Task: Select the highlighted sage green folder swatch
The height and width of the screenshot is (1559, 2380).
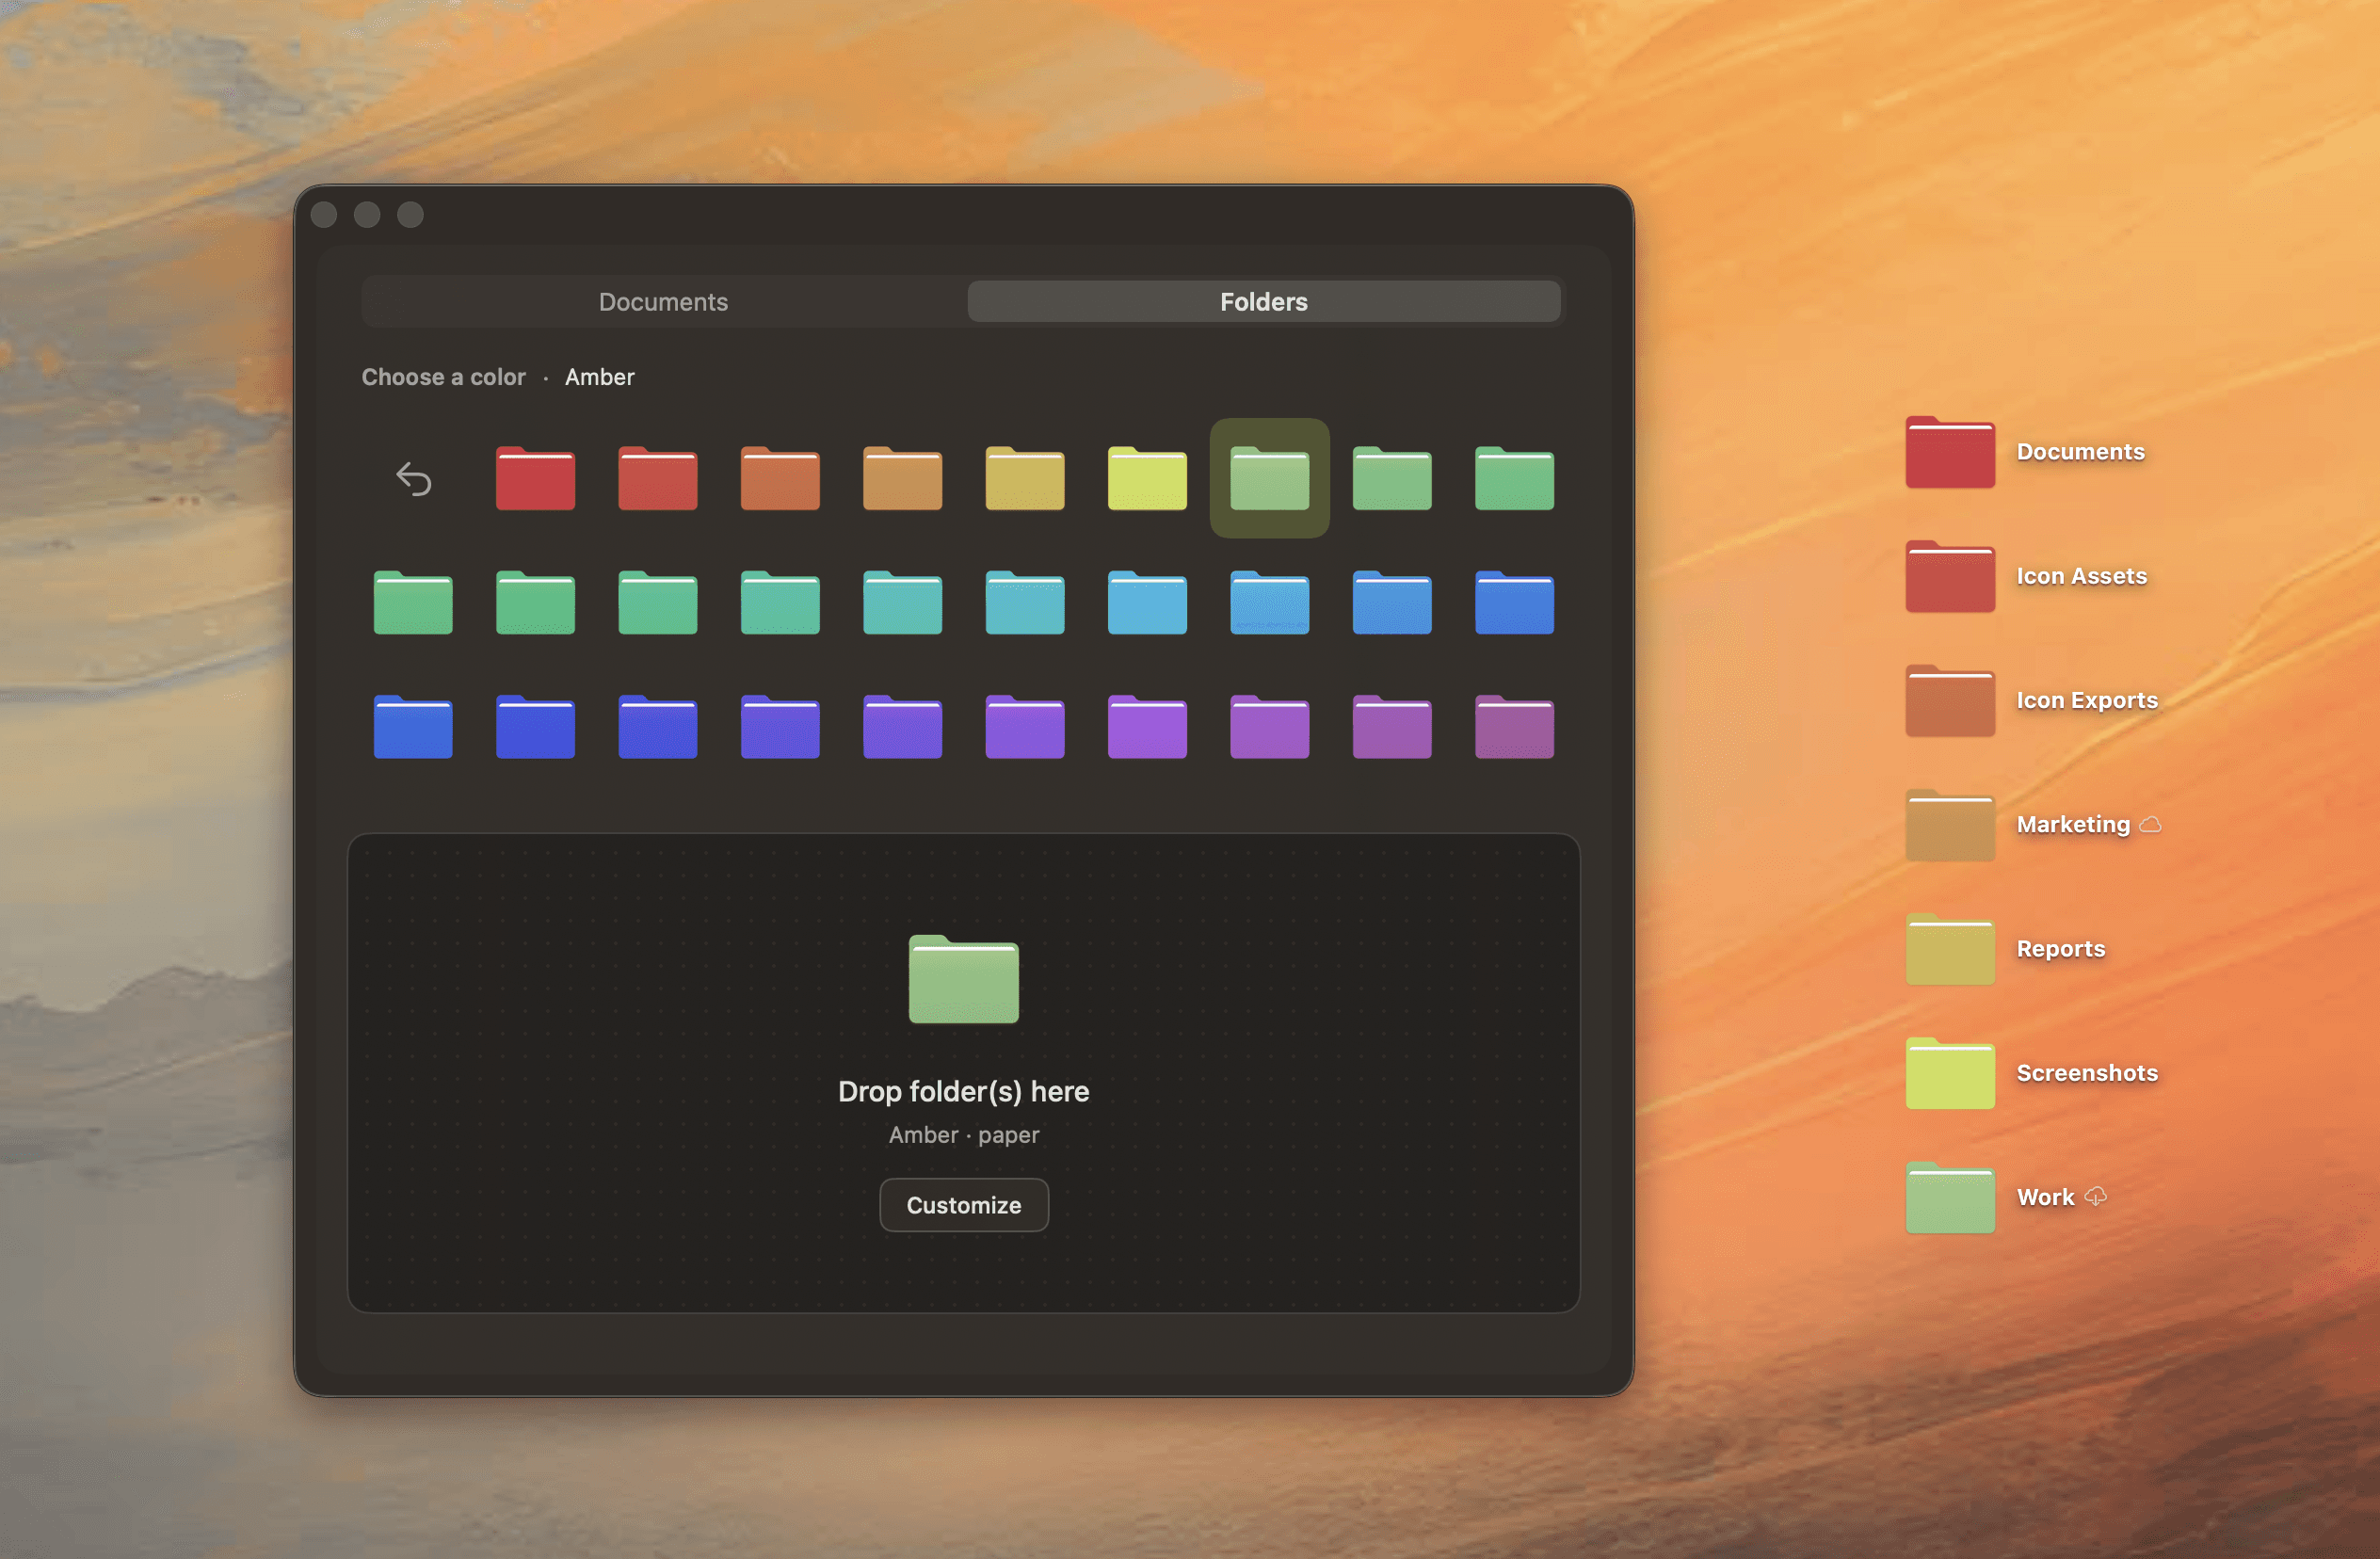Action: point(1269,479)
